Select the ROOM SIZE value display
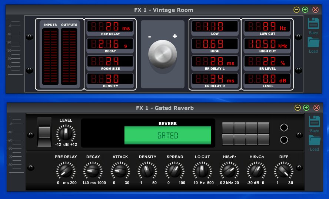The width and height of the screenshot is (329, 199). tap(110, 62)
